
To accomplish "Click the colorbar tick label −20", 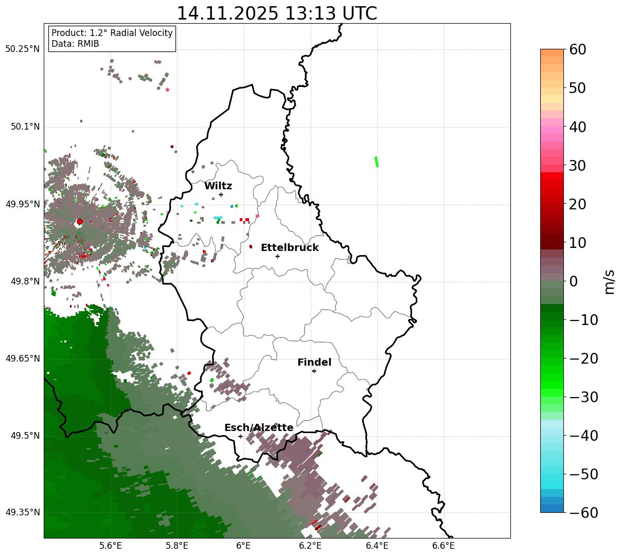I will pos(583,358).
